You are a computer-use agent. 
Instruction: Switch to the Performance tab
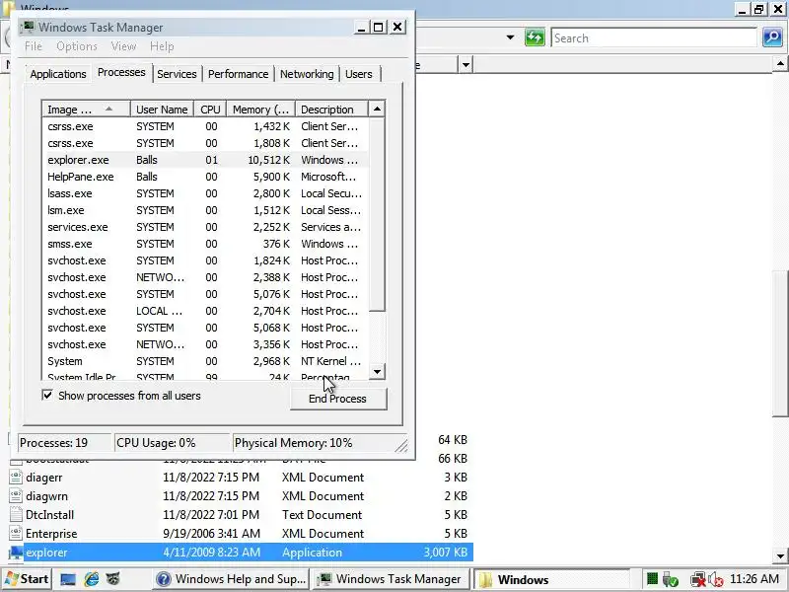[238, 74]
